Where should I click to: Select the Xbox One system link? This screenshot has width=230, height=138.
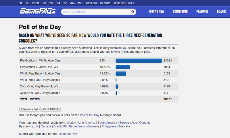pyautogui.click(x=105, y=3)
